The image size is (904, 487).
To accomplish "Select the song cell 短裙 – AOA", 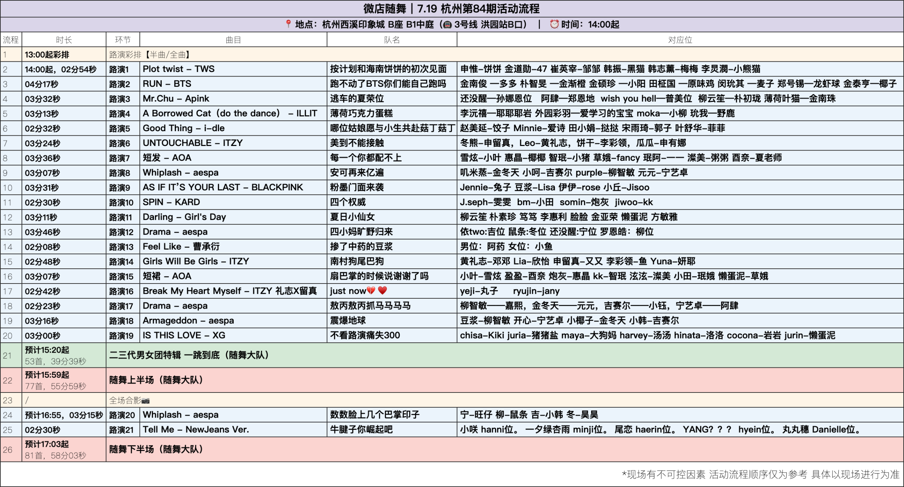I will pos(233,276).
